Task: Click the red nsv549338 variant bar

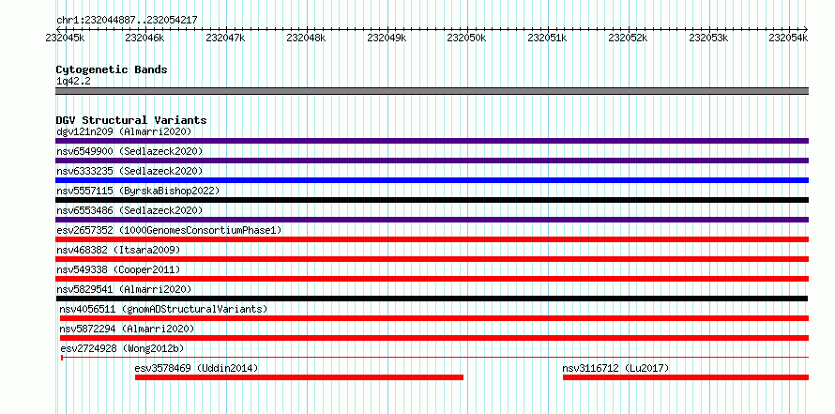Action: pos(432,279)
